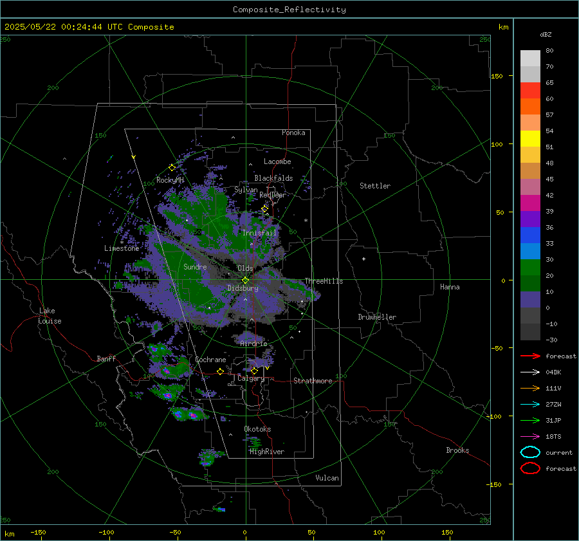Click the bright green 30–20 dBZ swatch
Screen dimensions: 579x541
tap(530, 268)
